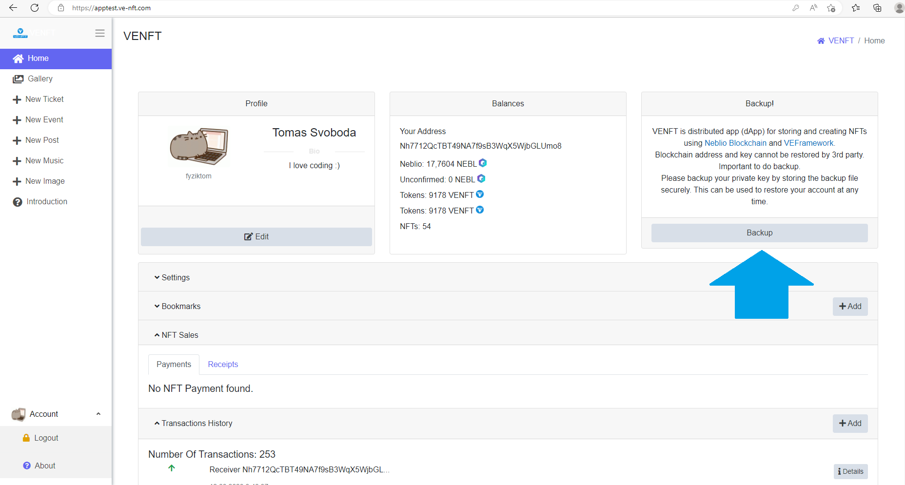The height and width of the screenshot is (485, 905).
Task: Click the Home text in the breadcrumb
Action: pos(874,41)
